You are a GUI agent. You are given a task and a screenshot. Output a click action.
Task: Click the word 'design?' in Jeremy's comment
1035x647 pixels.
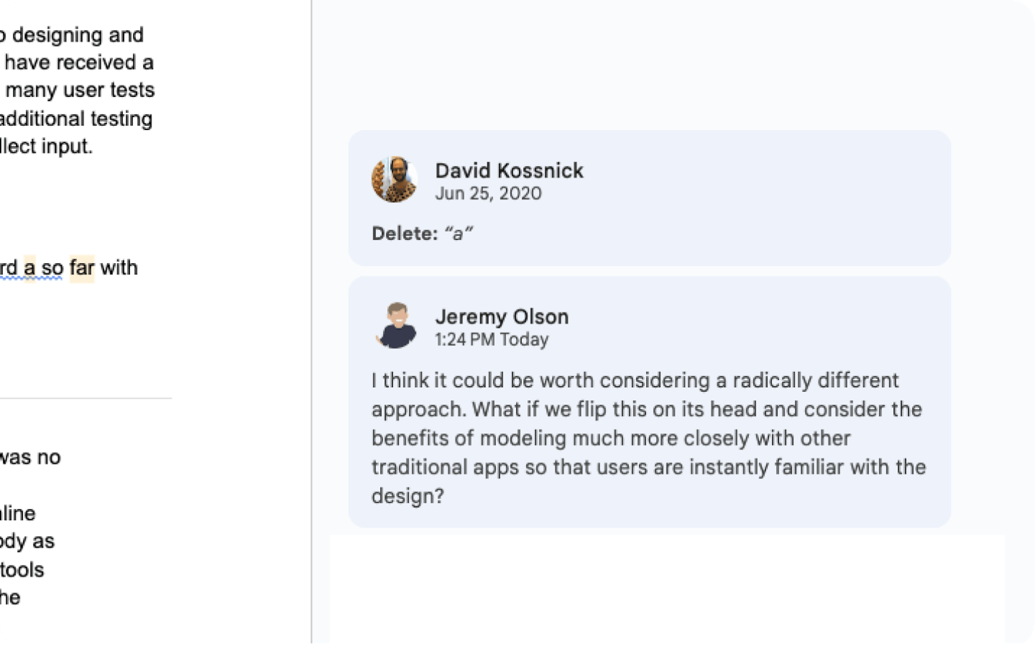coord(408,496)
